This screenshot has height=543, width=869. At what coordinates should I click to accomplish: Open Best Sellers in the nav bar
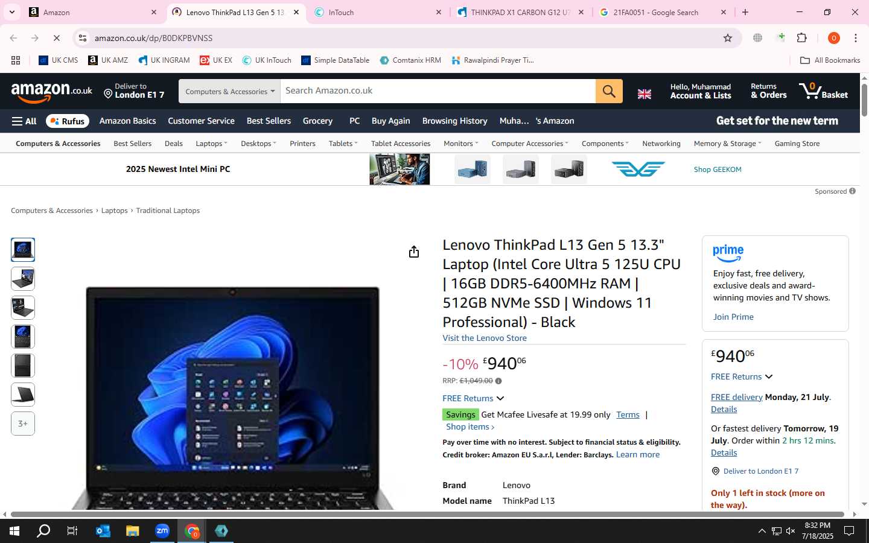tap(269, 121)
